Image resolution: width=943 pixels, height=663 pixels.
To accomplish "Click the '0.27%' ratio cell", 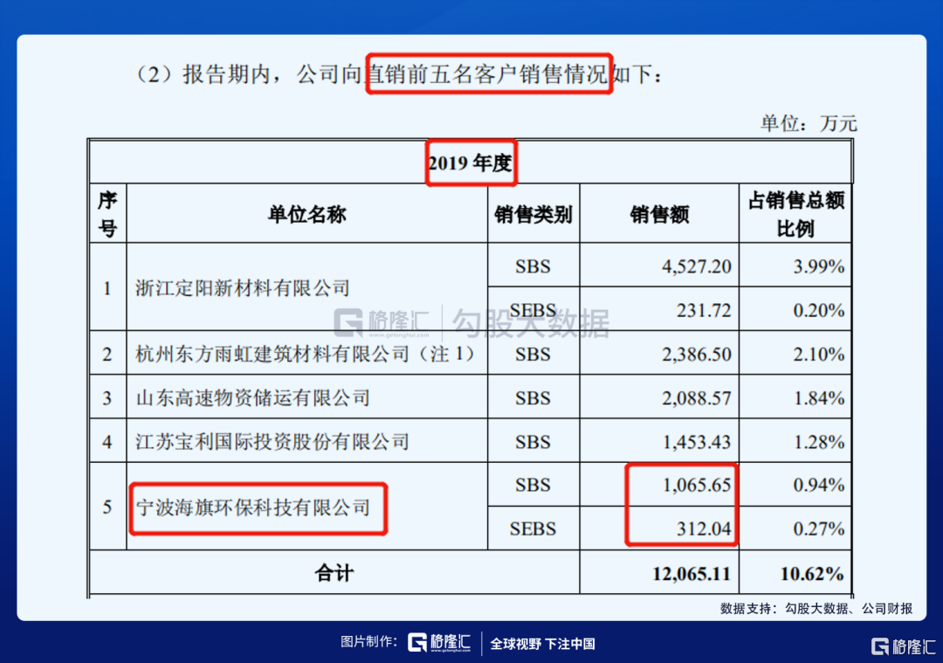I will 795,528.
